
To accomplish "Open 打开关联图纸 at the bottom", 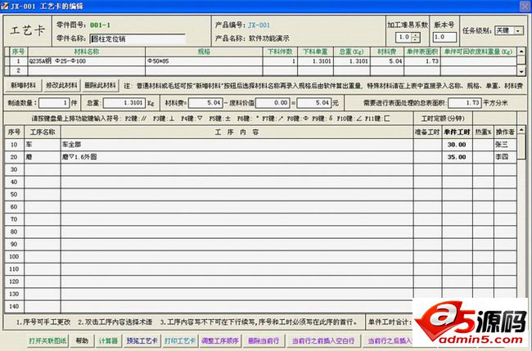I will coord(47,341).
